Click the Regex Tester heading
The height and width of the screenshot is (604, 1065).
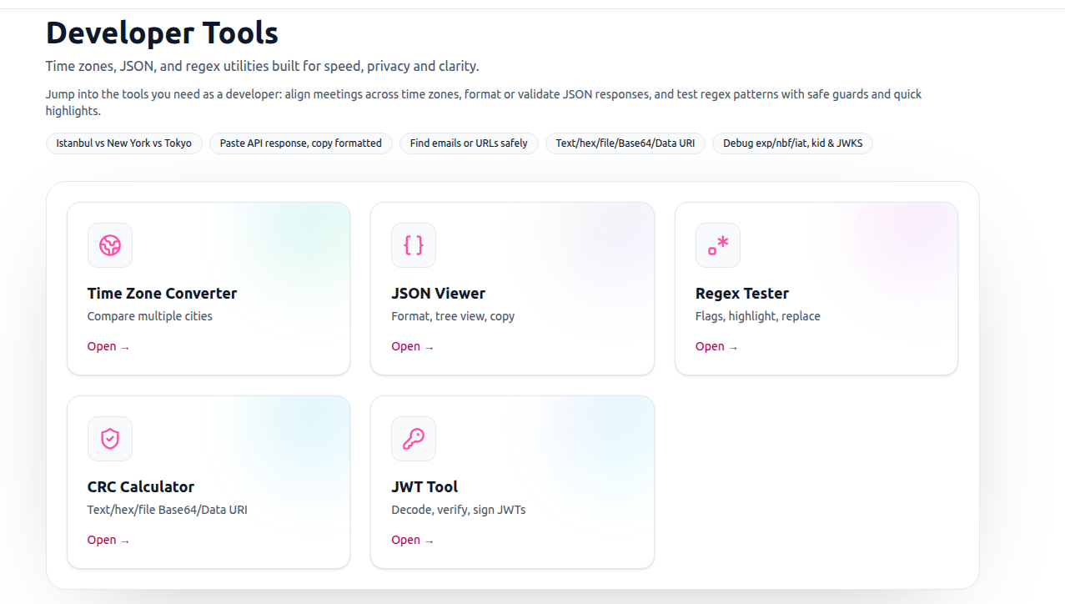[x=742, y=293]
